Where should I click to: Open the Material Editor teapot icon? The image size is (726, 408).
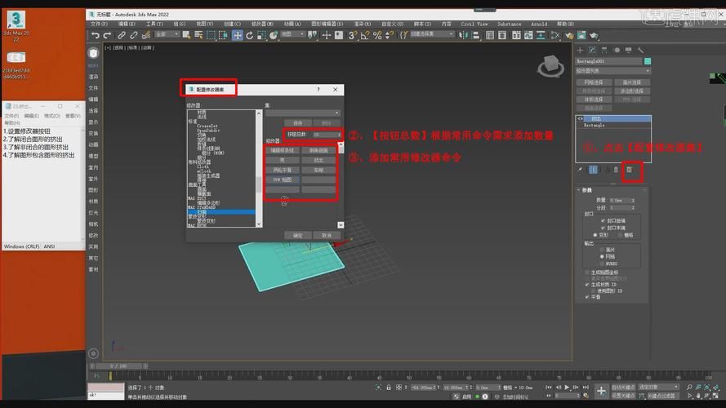[555, 35]
